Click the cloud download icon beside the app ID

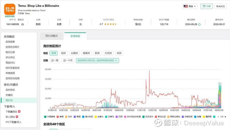[23, 25]
